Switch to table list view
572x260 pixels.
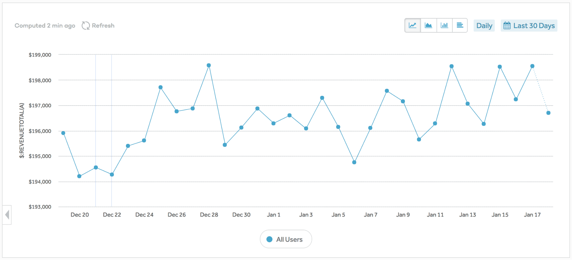click(460, 25)
